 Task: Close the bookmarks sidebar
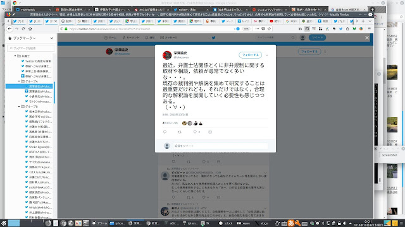click(52, 38)
